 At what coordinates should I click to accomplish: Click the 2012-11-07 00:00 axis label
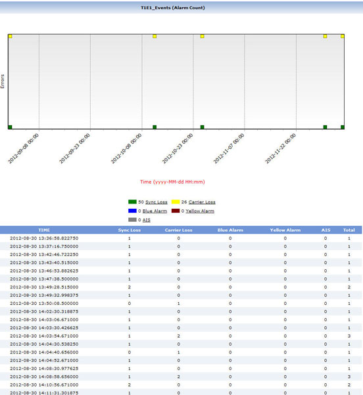point(229,149)
